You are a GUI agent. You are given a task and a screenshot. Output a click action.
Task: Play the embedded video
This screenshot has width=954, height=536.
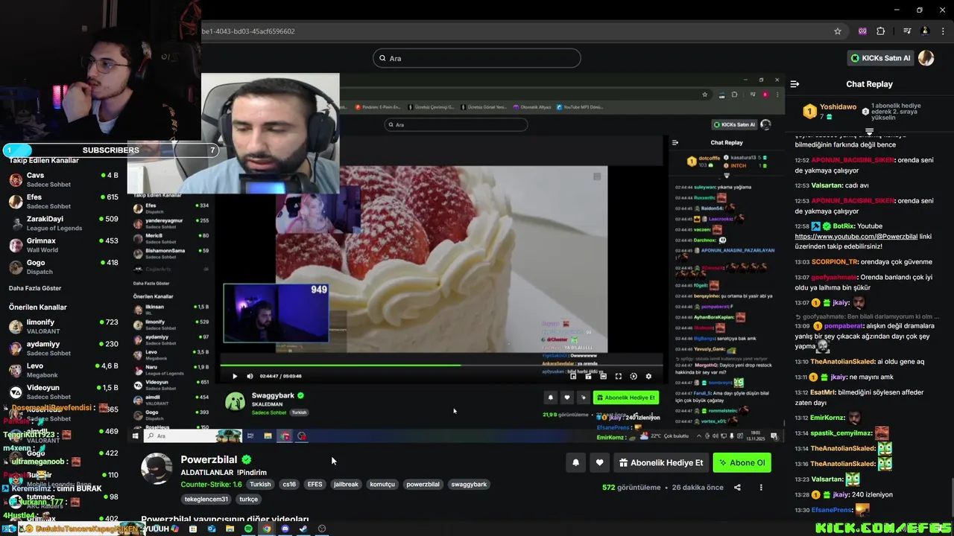(234, 376)
